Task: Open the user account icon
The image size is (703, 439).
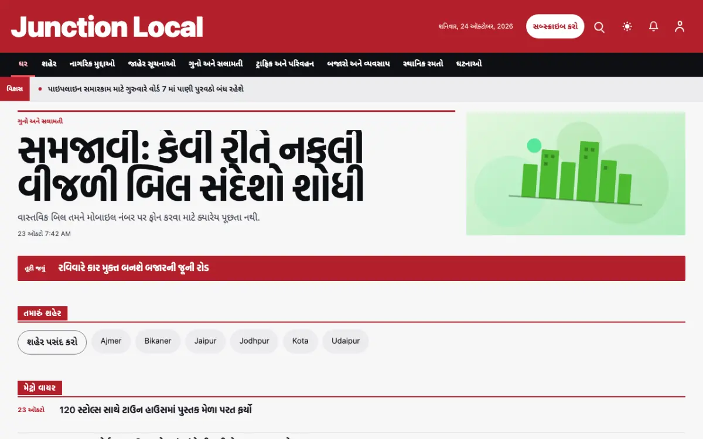Action: tap(680, 26)
